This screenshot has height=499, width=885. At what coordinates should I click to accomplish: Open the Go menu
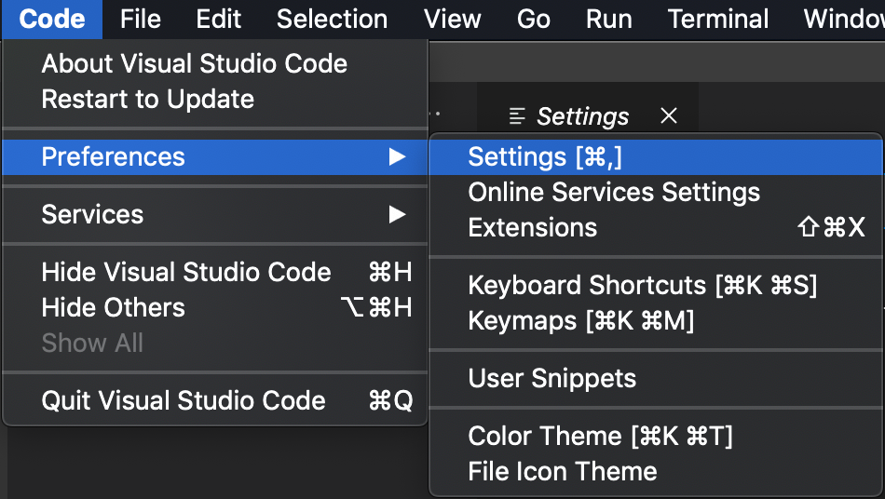(x=534, y=20)
